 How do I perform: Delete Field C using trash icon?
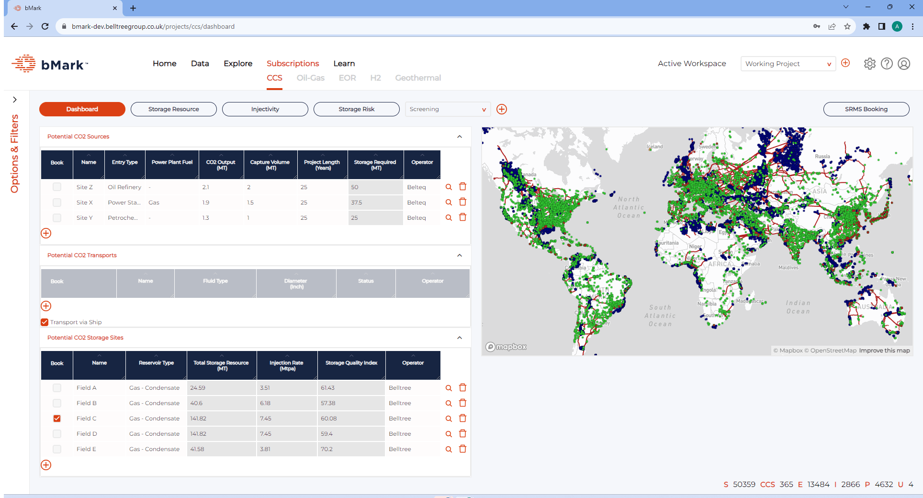click(x=462, y=418)
